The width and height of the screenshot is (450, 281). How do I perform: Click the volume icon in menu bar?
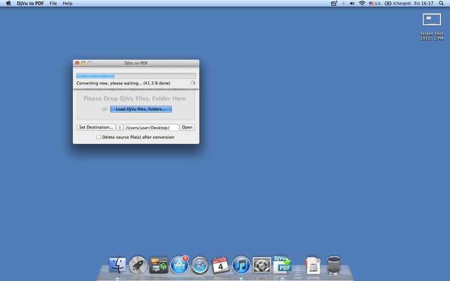pos(352,3)
